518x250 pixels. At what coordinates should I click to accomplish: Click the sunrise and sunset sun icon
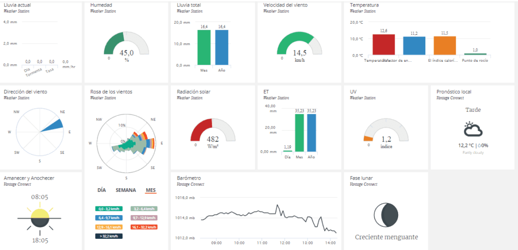39,218
